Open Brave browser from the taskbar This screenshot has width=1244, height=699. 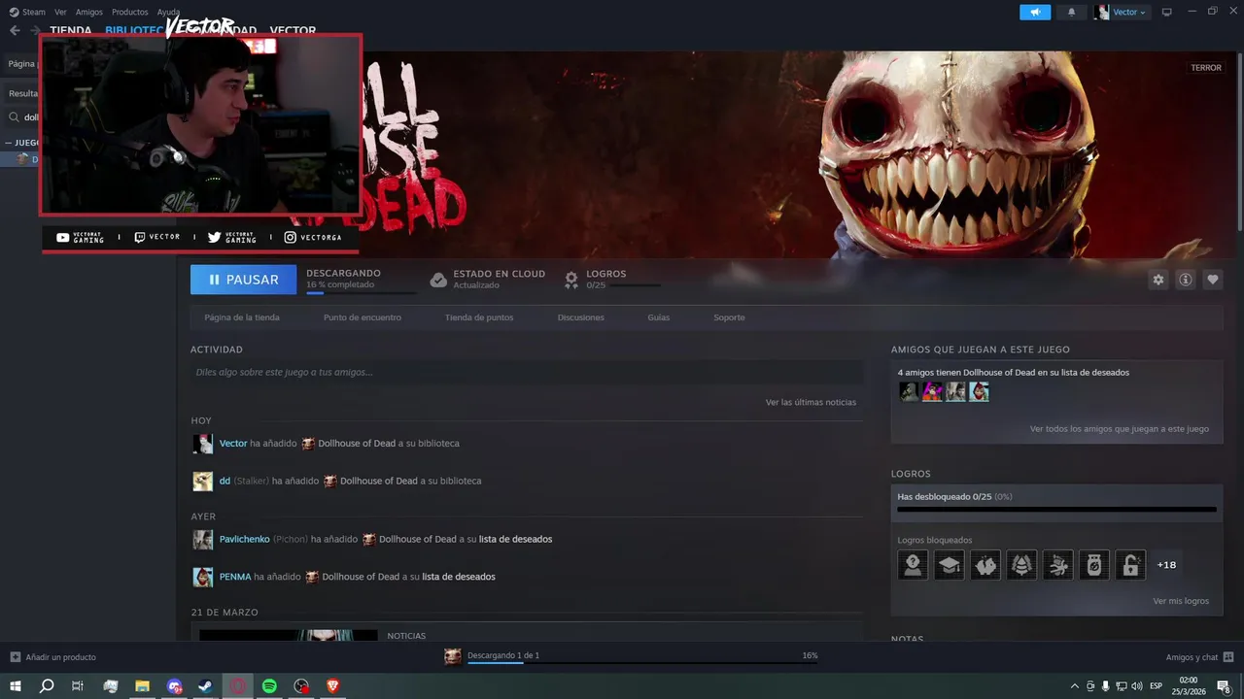click(333, 686)
